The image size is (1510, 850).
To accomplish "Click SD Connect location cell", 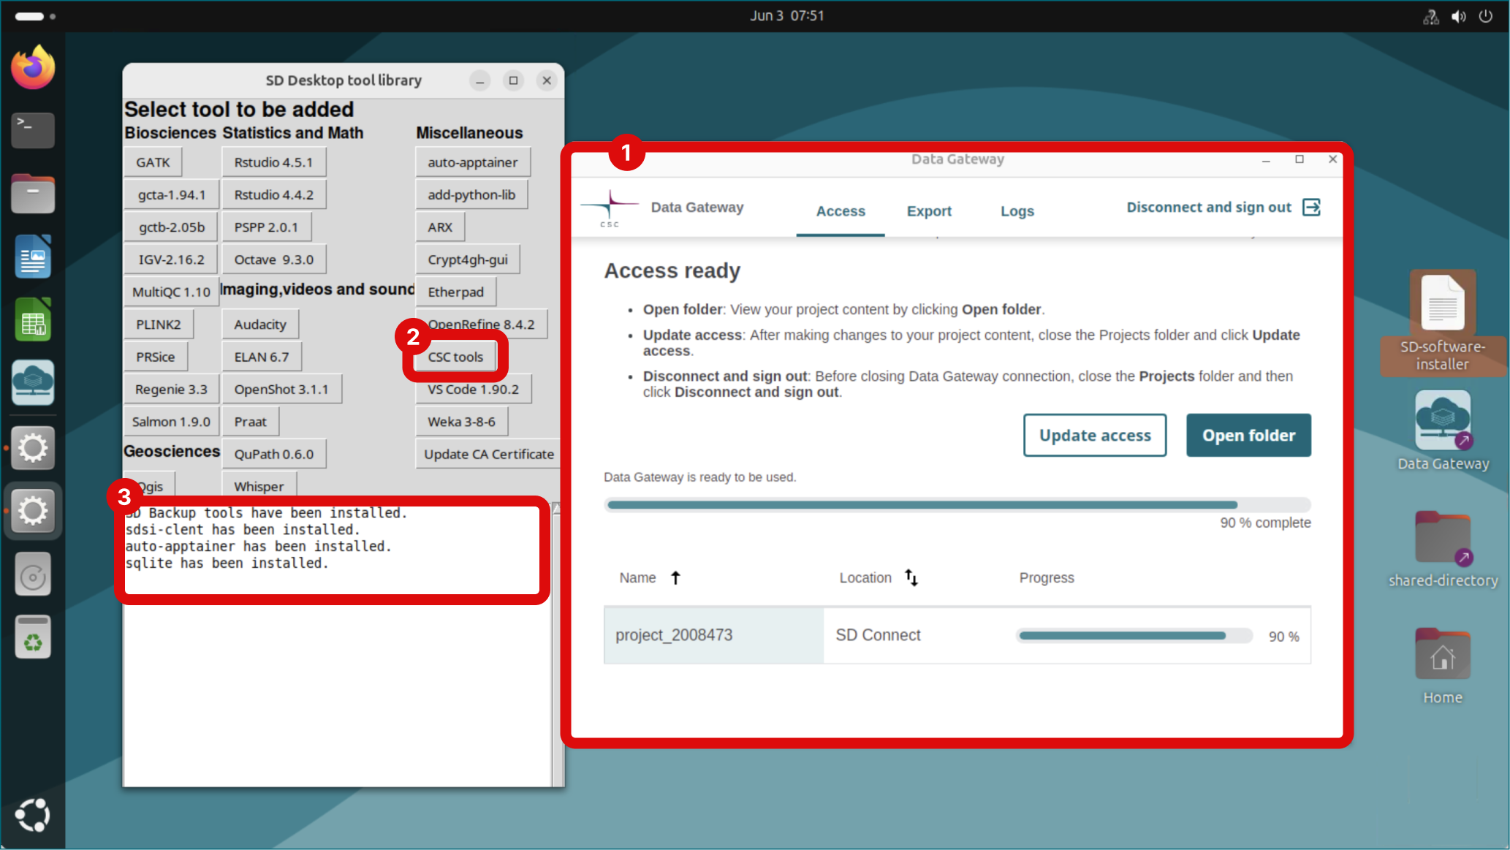I will [878, 635].
